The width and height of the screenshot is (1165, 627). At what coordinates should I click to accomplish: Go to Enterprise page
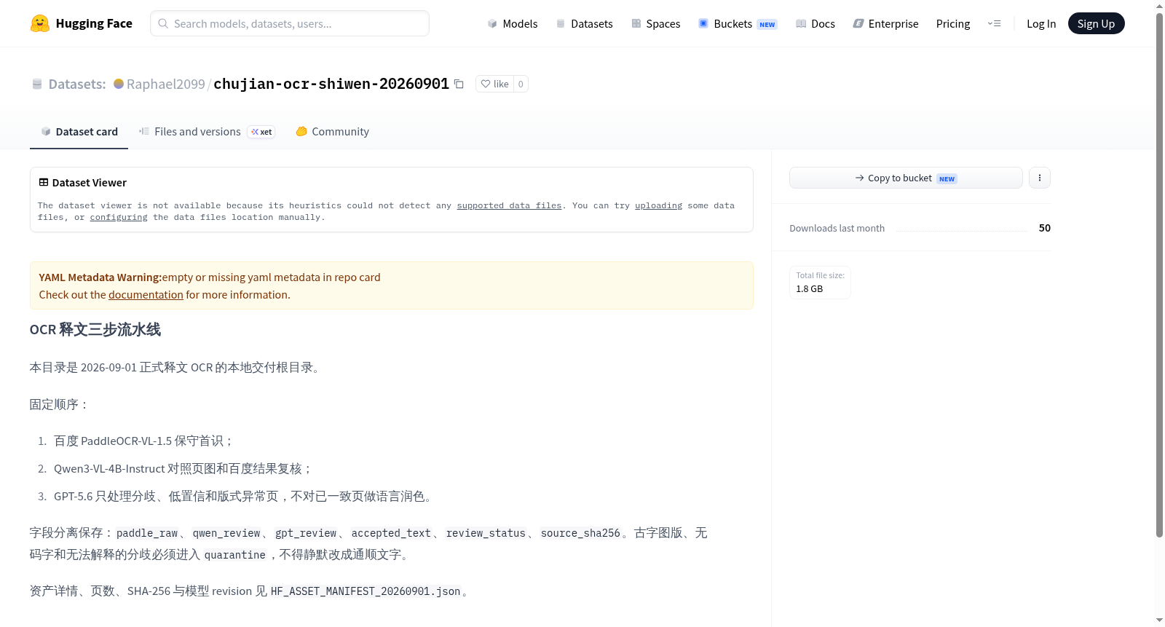click(885, 23)
